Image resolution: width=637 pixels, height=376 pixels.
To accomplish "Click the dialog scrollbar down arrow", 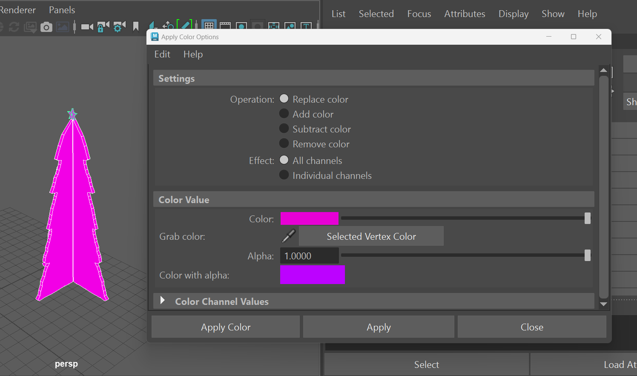I will (x=603, y=304).
